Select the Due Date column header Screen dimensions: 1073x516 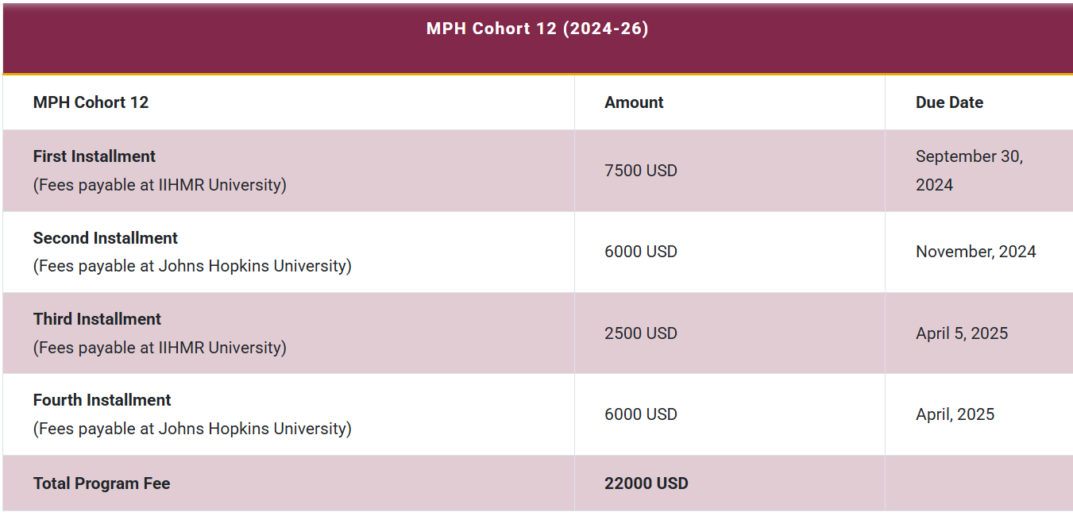coord(949,102)
